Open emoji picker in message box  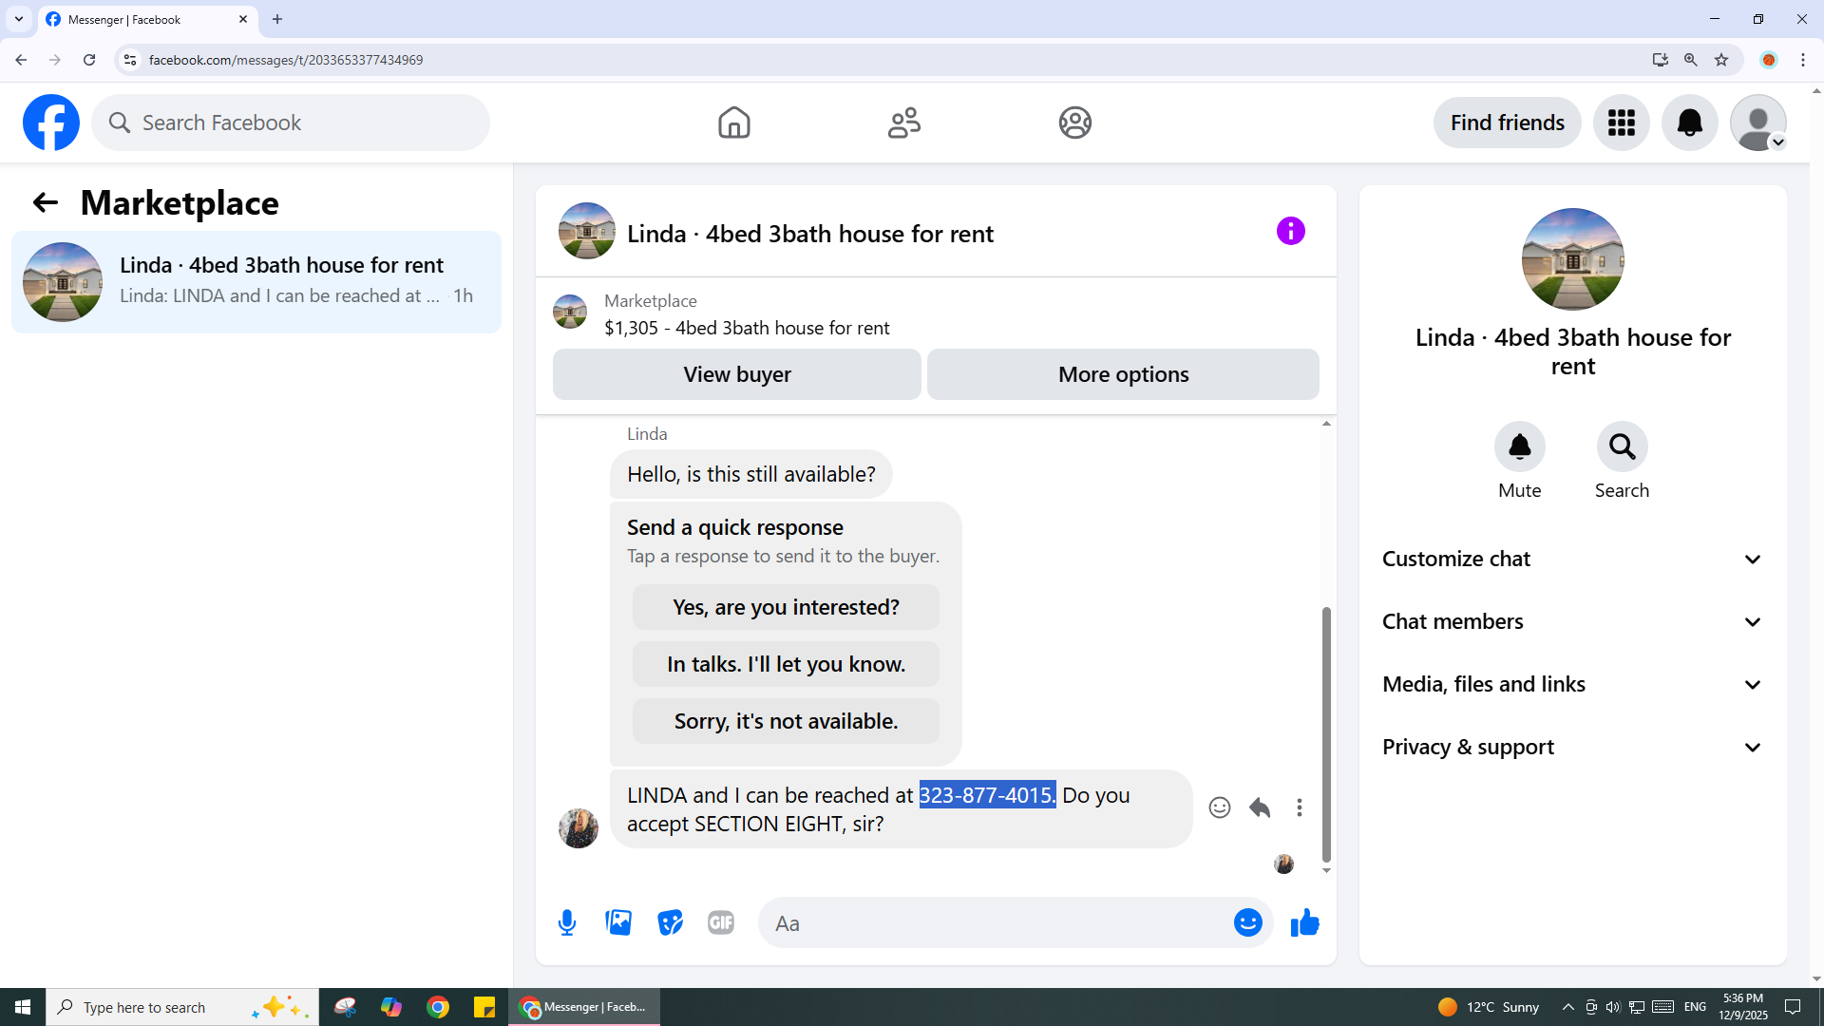tap(1247, 922)
